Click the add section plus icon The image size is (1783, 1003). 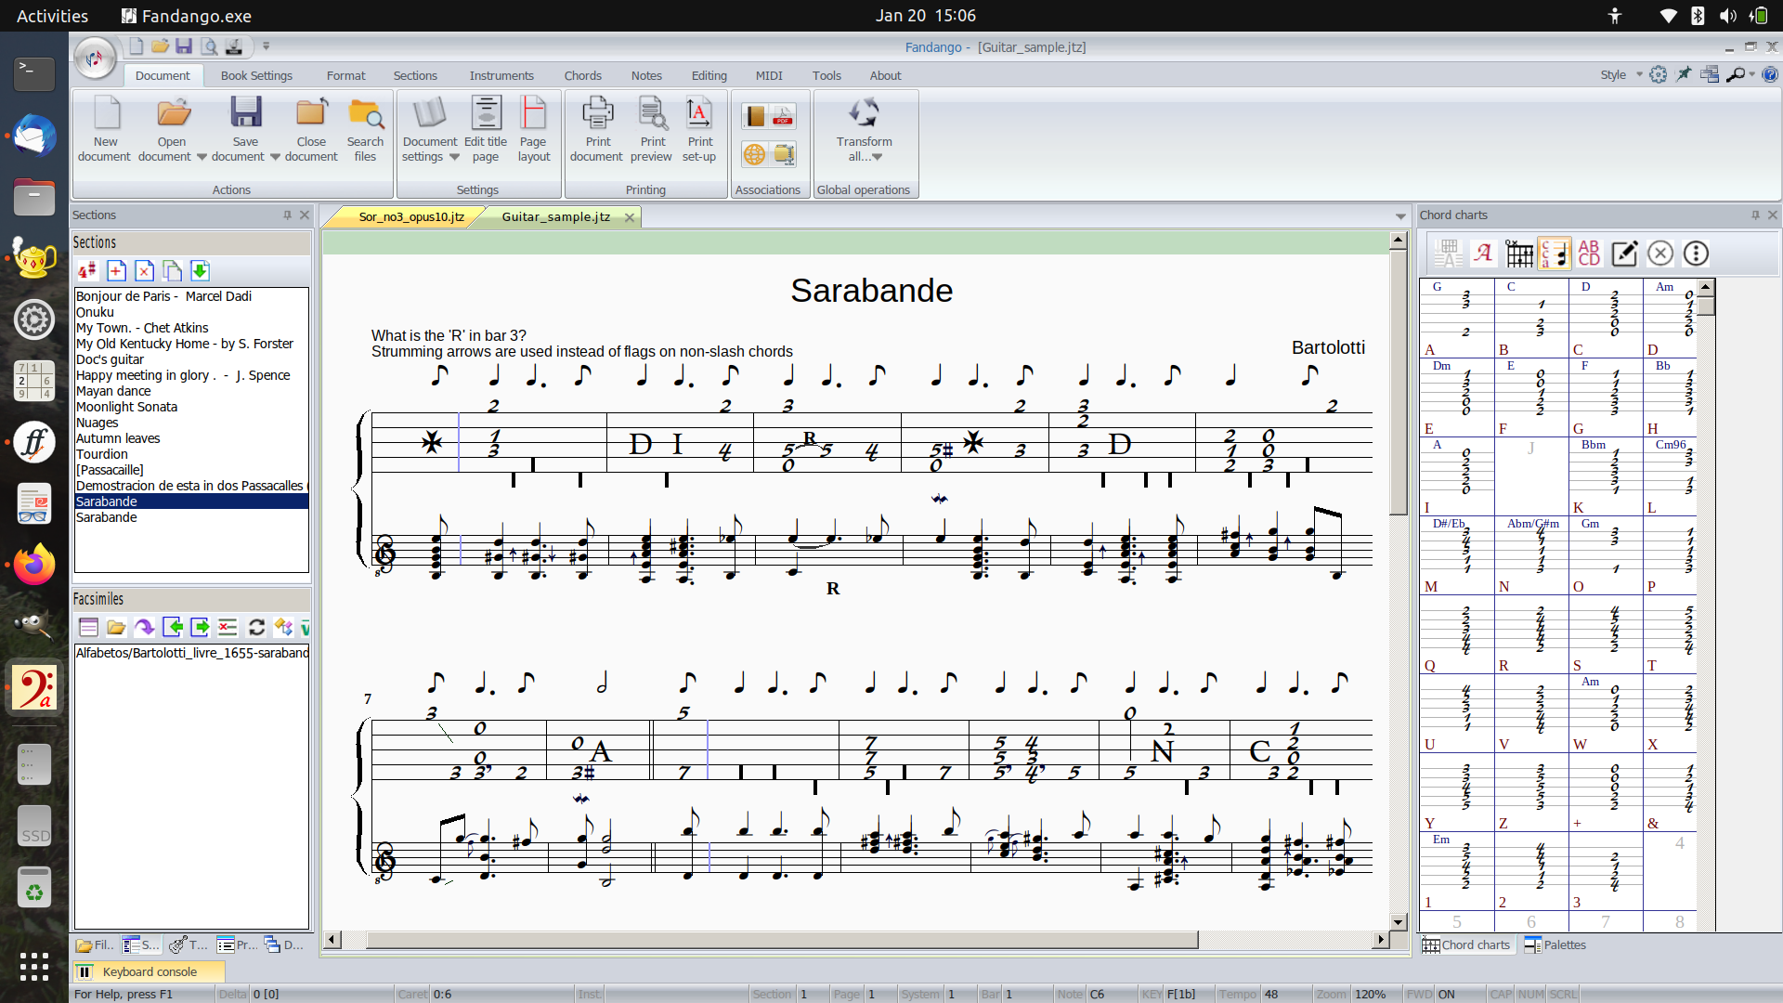point(116,271)
